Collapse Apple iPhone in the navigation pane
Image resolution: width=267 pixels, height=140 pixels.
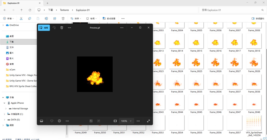point(4,103)
